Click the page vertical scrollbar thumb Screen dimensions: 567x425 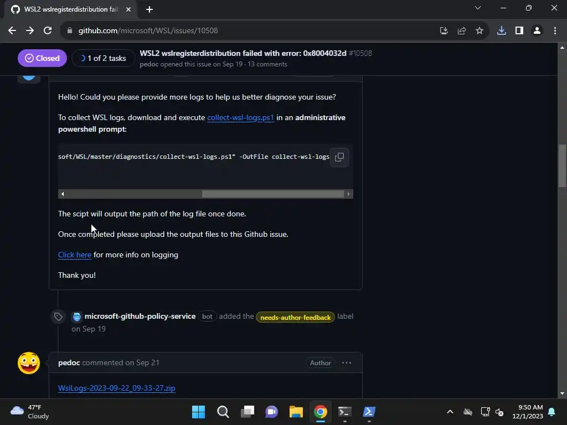[x=562, y=166]
